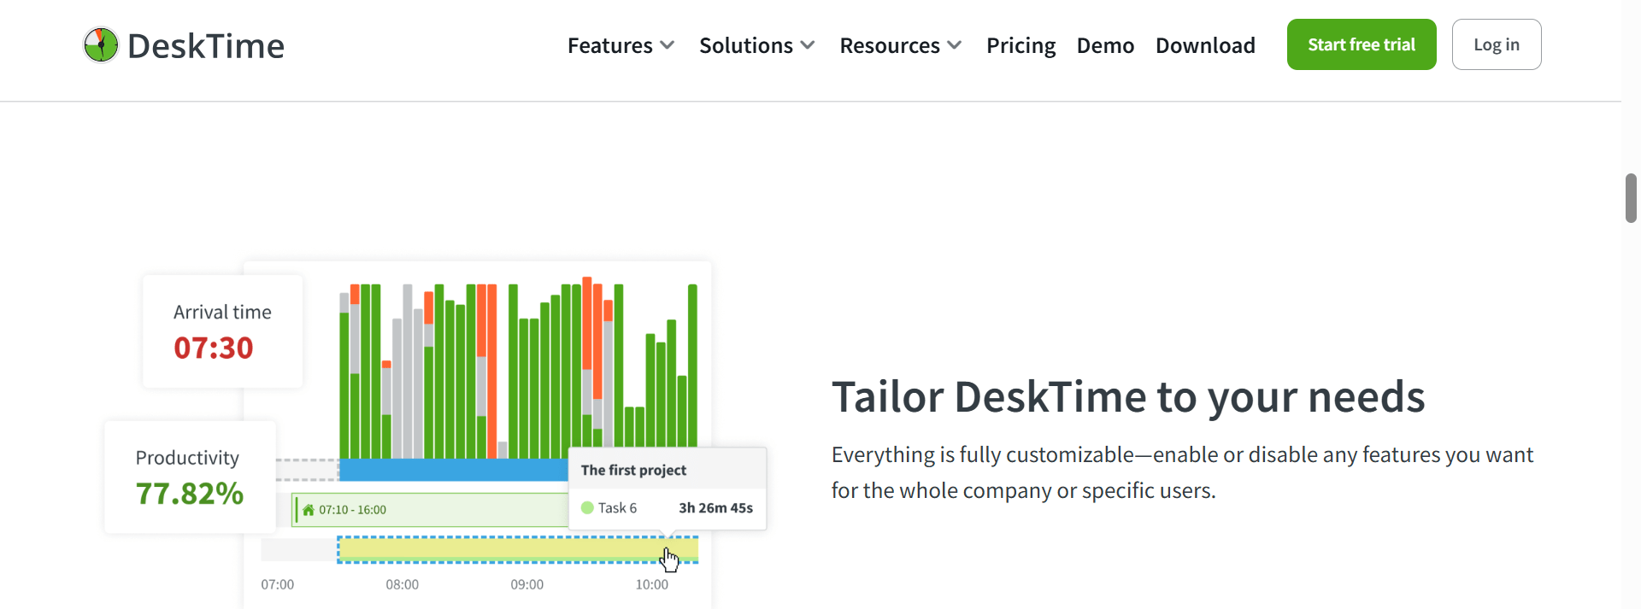Click the 07:00 time axis label
The height and width of the screenshot is (609, 1641).
[278, 585]
